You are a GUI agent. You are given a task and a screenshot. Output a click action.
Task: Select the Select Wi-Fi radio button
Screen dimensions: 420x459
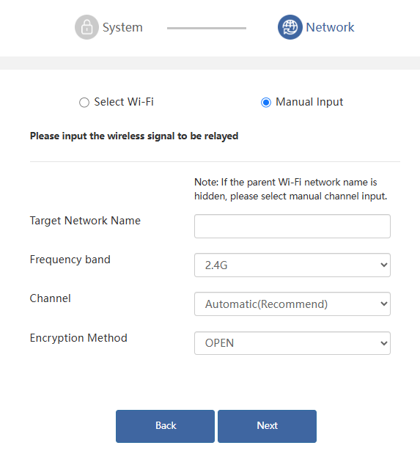pyautogui.click(x=84, y=103)
